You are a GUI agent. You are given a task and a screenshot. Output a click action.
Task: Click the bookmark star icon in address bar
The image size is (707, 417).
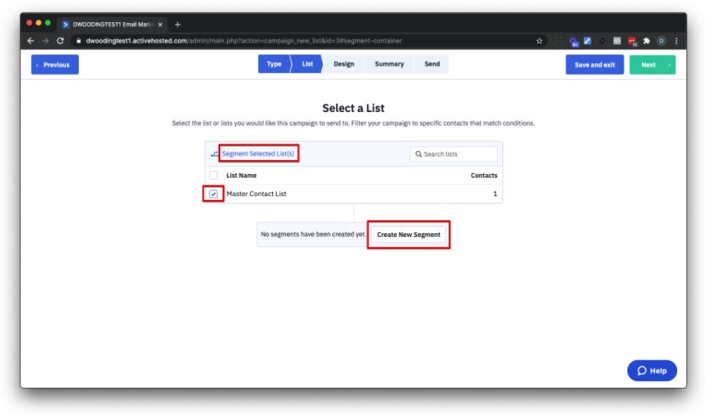click(x=539, y=41)
